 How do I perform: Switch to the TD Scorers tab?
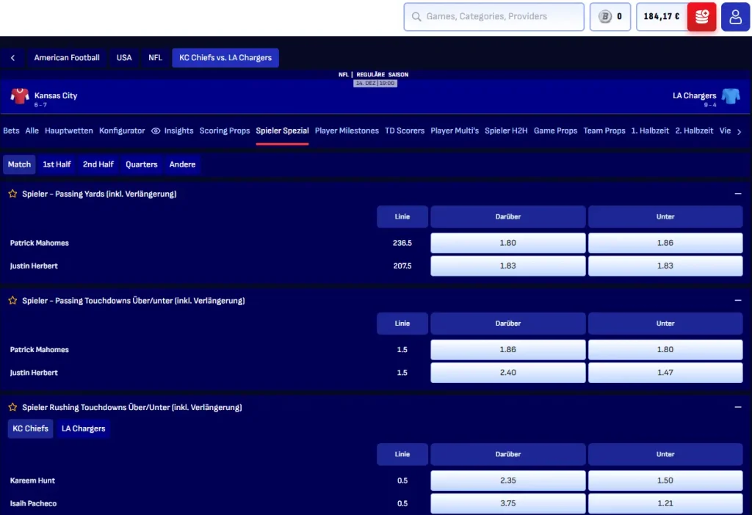[405, 131]
